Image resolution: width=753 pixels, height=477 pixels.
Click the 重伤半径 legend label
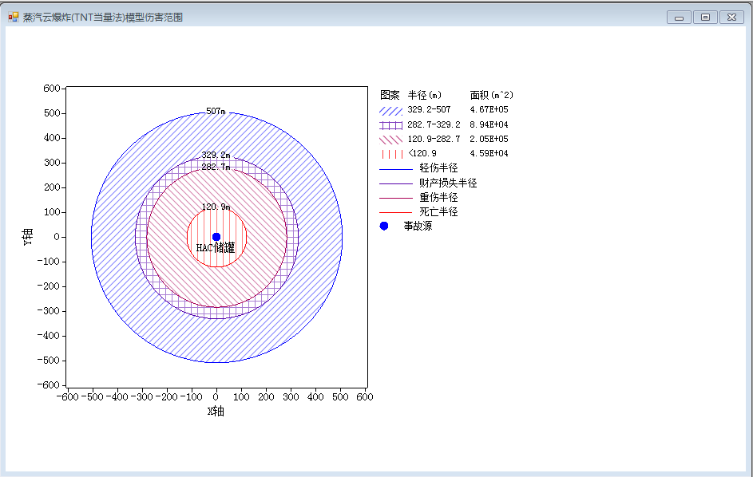click(x=438, y=197)
